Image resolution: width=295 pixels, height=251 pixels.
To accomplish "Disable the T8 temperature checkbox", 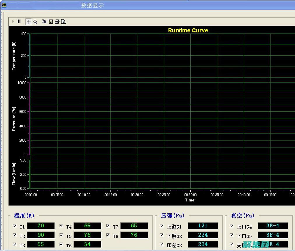I will coord(108,235).
